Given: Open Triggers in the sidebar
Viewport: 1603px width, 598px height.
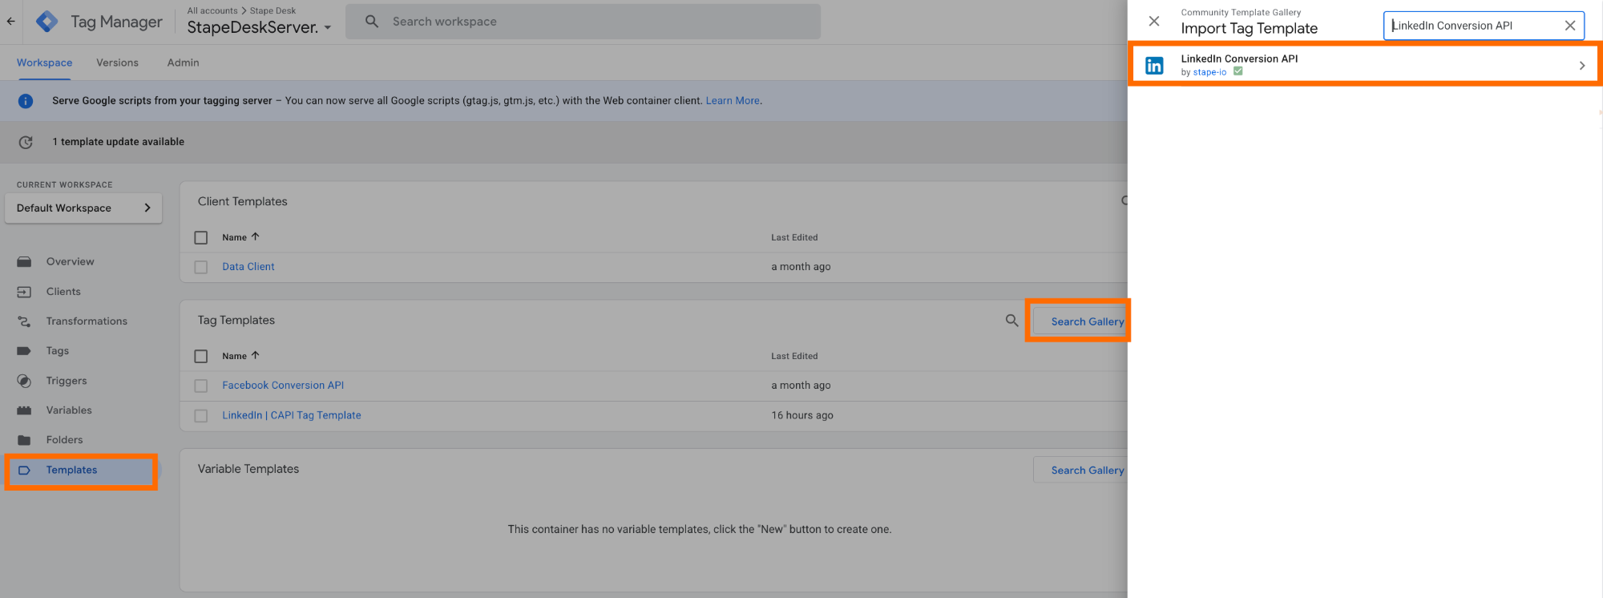Looking at the screenshot, I should (67, 381).
